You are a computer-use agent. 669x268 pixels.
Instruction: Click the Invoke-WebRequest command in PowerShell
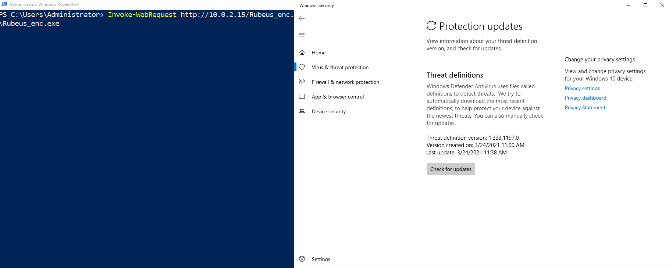(142, 15)
